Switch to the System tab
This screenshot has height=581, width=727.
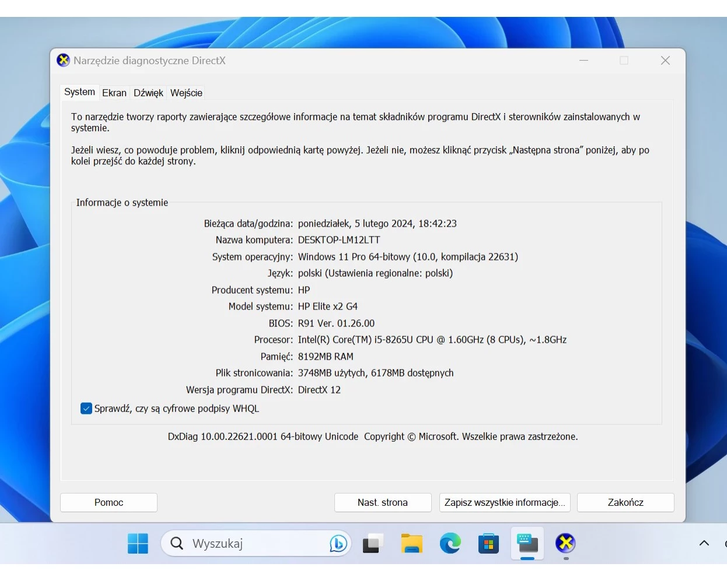[79, 92]
